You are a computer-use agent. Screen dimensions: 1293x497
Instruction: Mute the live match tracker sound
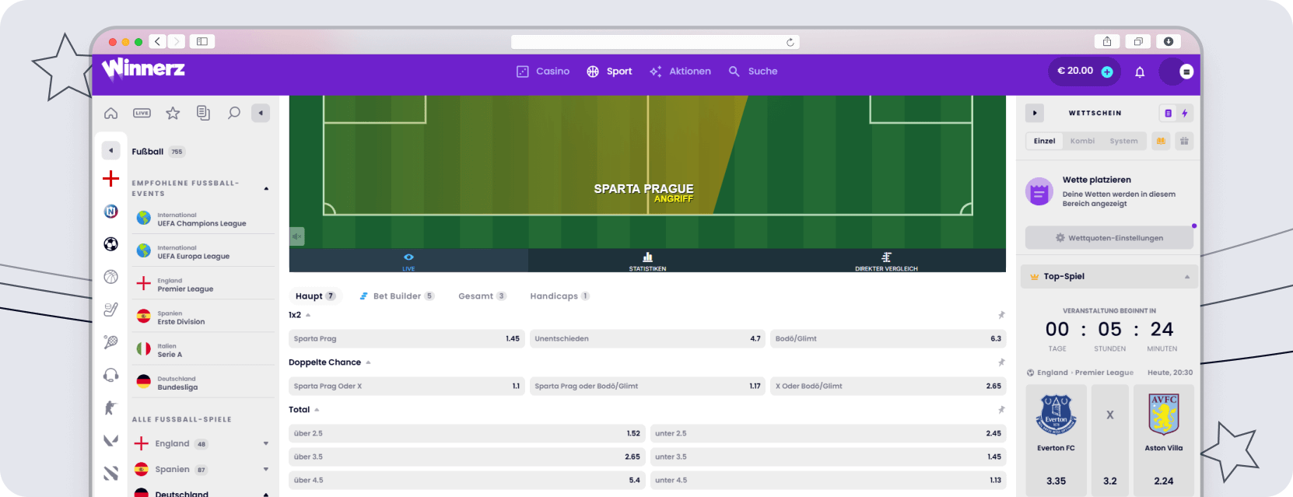[296, 236]
